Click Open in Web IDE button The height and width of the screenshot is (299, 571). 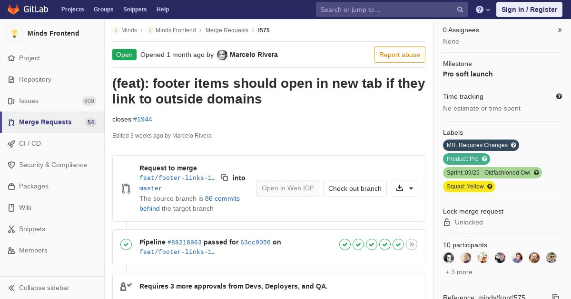[x=288, y=188]
